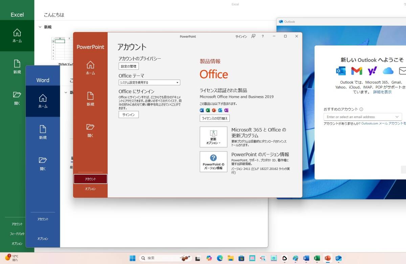Screen dimensions: 406x264
Task: Click the Outlook.com メール アカウント link
Action: pyautogui.click(x=383, y=123)
